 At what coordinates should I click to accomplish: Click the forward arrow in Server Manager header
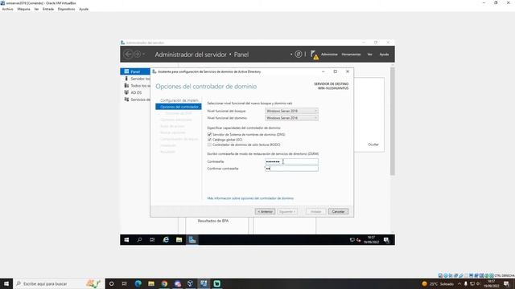(x=138, y=55)
